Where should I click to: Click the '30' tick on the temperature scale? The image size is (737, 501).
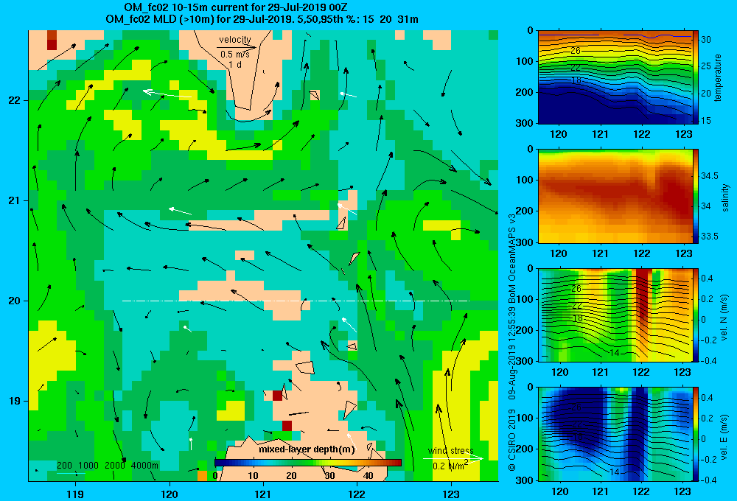(706, 40)
